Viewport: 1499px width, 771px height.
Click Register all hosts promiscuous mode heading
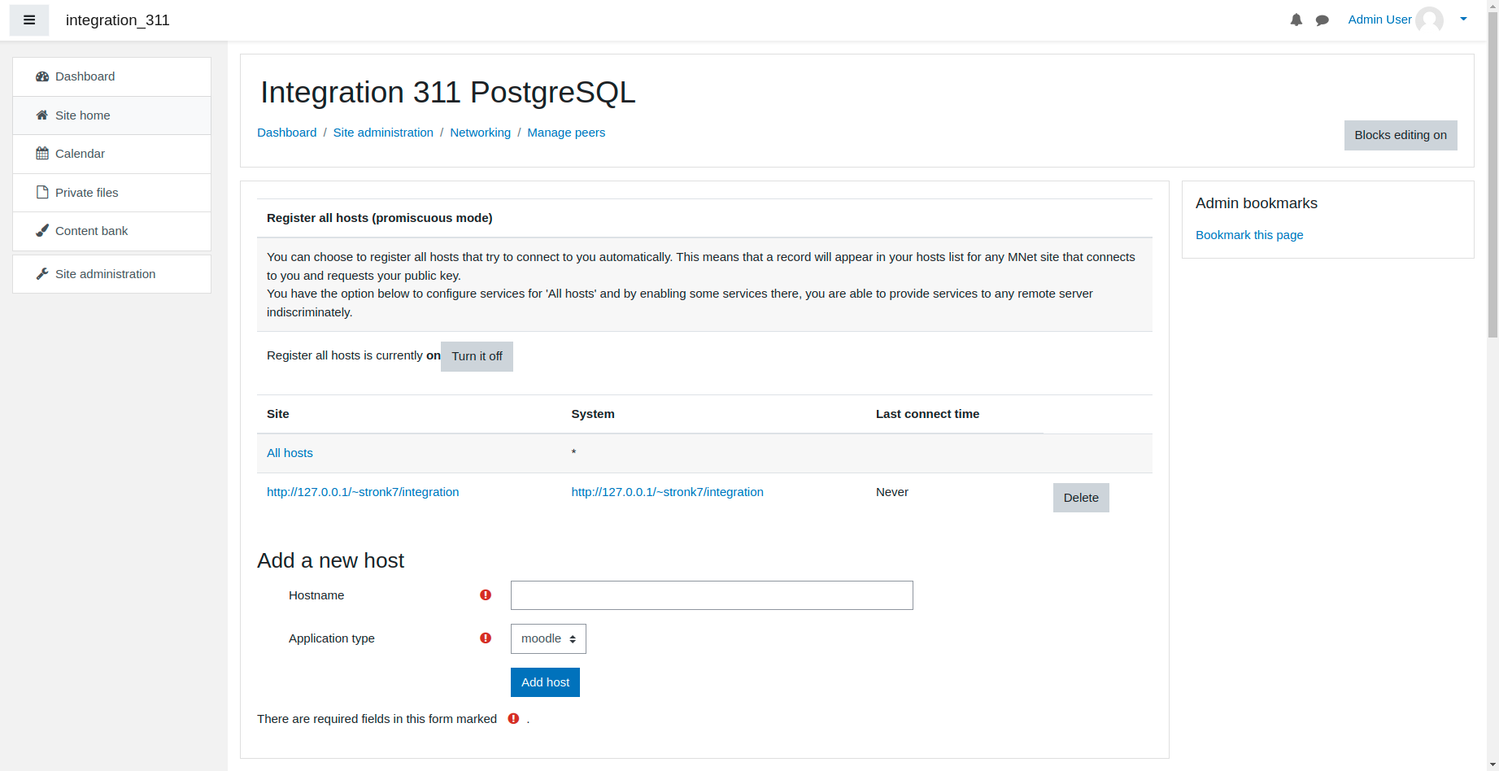tap(380, 218)
